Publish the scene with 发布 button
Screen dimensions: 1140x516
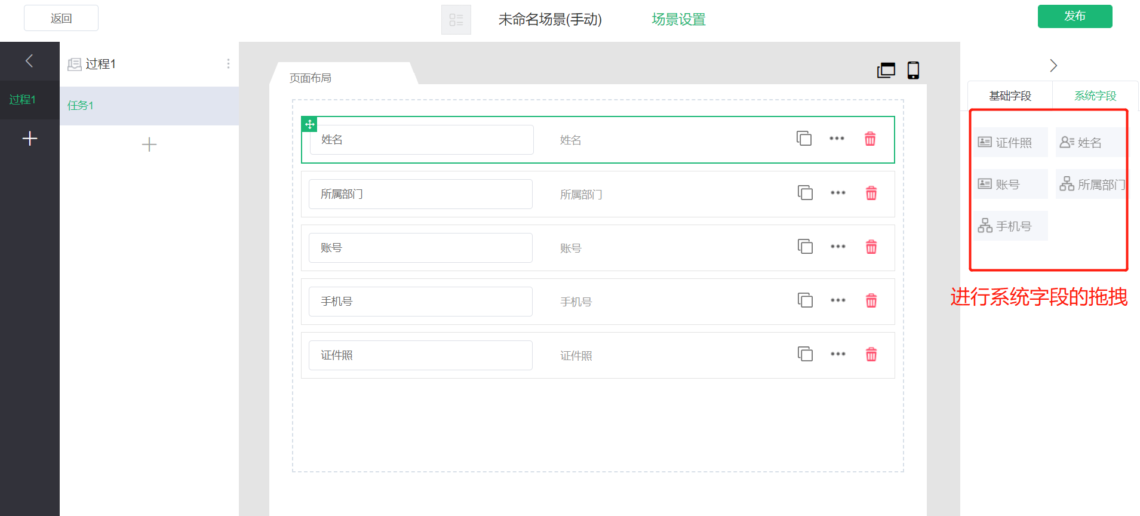[1074, 16]
